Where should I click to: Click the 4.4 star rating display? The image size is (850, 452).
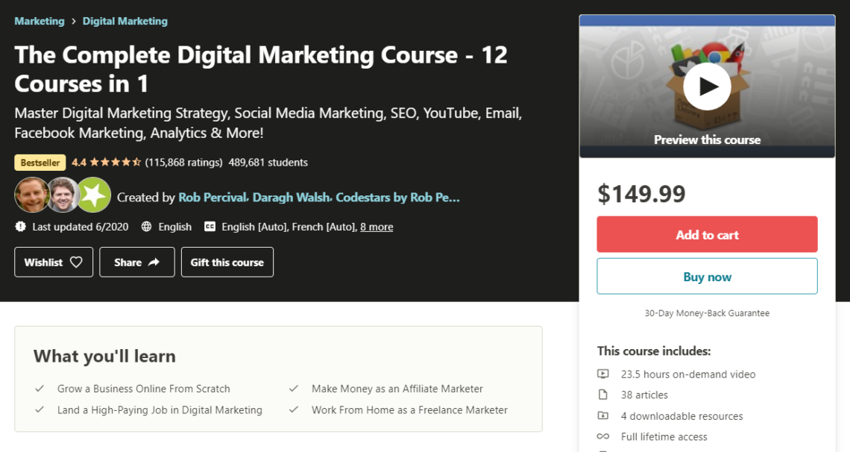point(102,162)
